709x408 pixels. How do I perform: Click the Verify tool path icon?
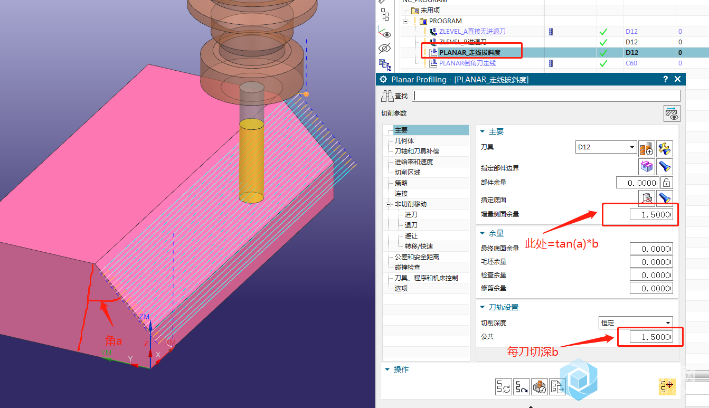(x=539, y=387)
